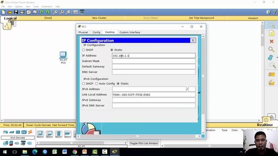Click Power Cycle Devices

coord(39,125)
